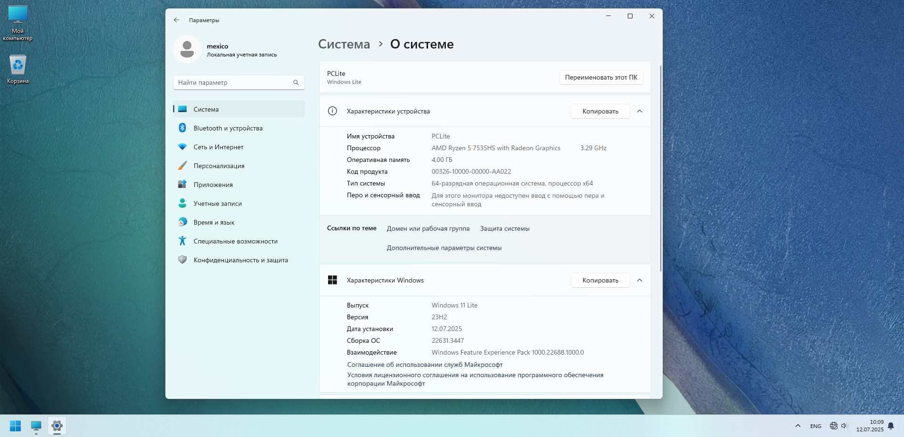Open Условия лицензионного соглашения link

coord(475,379)
